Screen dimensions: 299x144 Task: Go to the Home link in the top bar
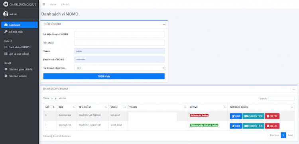point(53,4)
